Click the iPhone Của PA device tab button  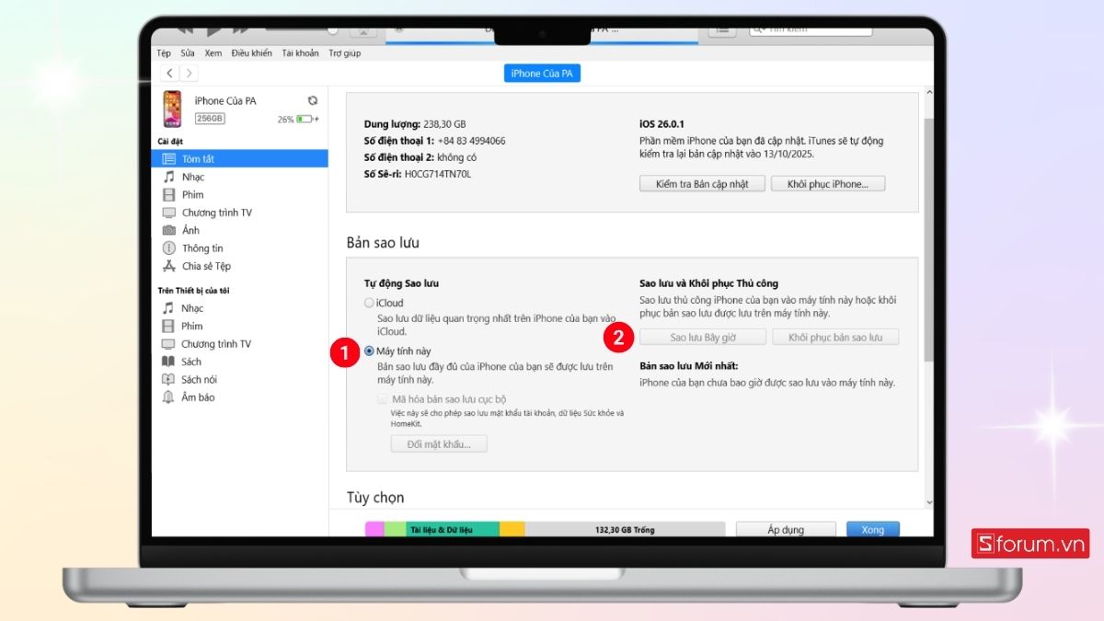click(x=543, y=74)
